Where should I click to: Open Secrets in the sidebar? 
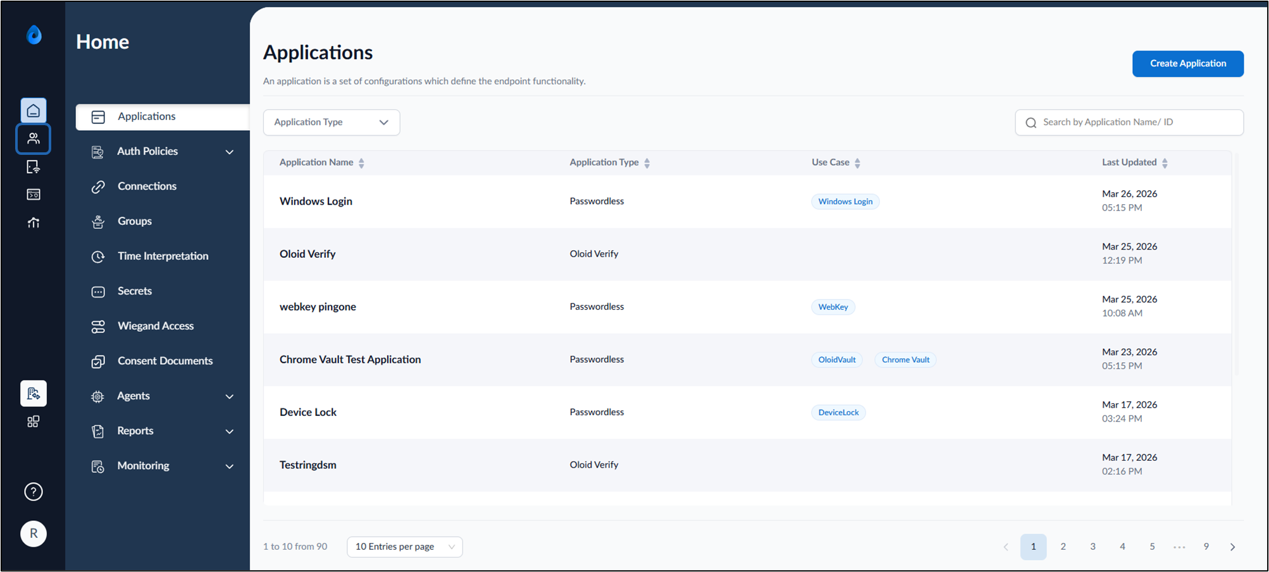click(x=134, y=291)
